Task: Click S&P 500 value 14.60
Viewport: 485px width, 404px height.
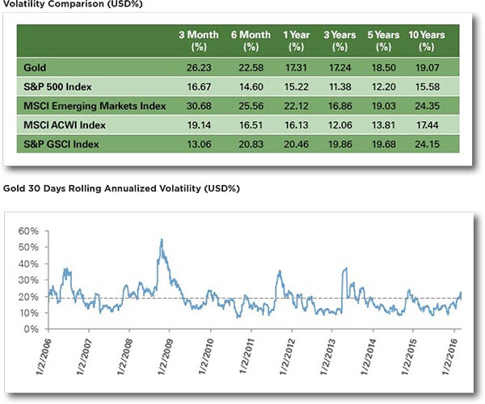Action: click(x=251, y=86)
